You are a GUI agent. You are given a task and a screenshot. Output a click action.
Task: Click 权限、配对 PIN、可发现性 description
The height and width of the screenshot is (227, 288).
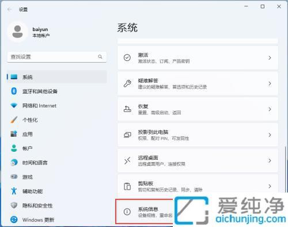(164, 138)
